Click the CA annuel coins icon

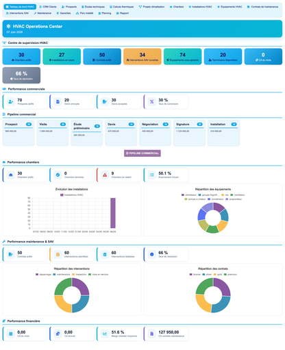tap(58, 334)
